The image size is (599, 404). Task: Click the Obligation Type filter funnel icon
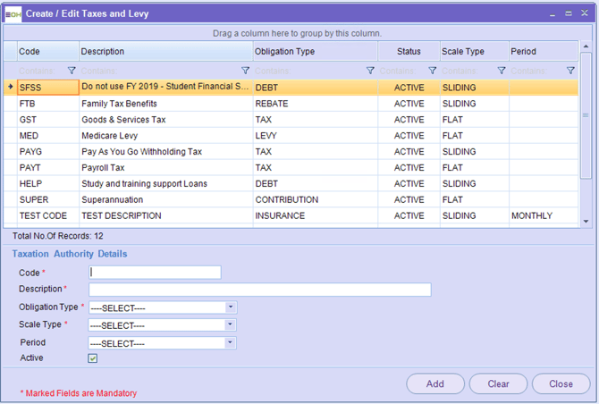(370, 71)
